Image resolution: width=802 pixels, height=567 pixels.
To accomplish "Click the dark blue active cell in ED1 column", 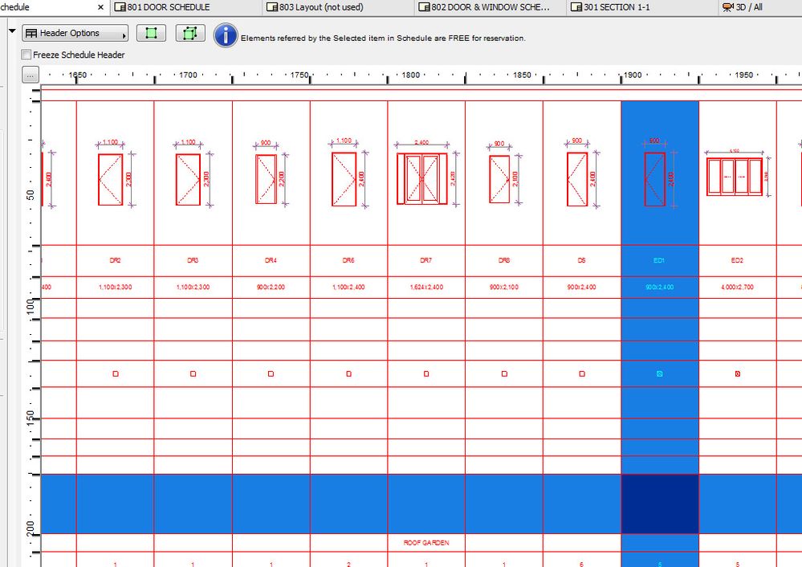I will click(x=660, y=504).
